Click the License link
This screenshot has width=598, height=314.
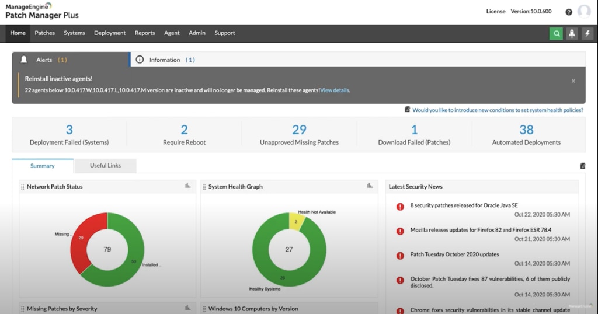tap(495, 12)
